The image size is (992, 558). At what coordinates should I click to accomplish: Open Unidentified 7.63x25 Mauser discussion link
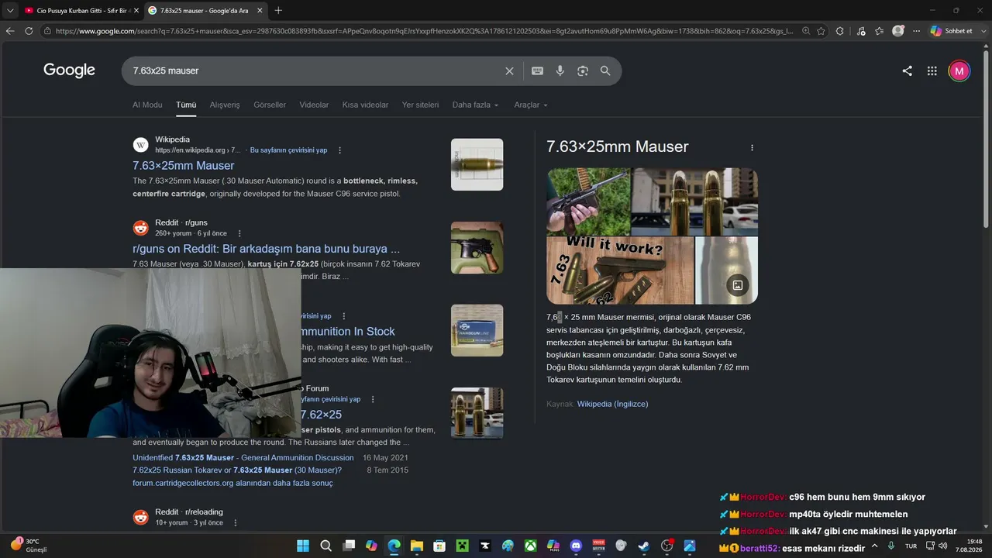(x=243, y=457)
